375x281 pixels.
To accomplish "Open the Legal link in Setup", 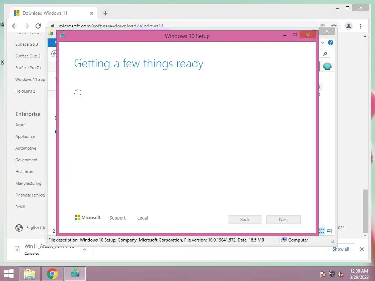I will 142,218.
